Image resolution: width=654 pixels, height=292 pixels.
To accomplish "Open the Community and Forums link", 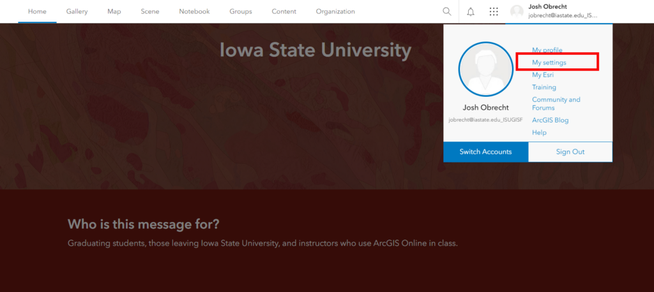I will tap(556, 104).
